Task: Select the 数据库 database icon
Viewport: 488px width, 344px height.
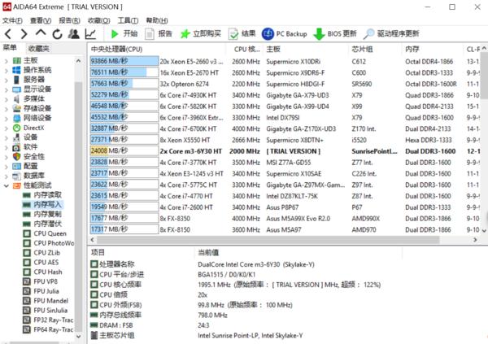Action: [16, 176]
